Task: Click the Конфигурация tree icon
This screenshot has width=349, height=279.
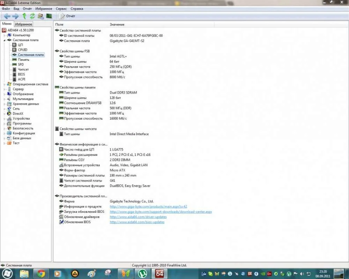Action: (x=9, y=133)
